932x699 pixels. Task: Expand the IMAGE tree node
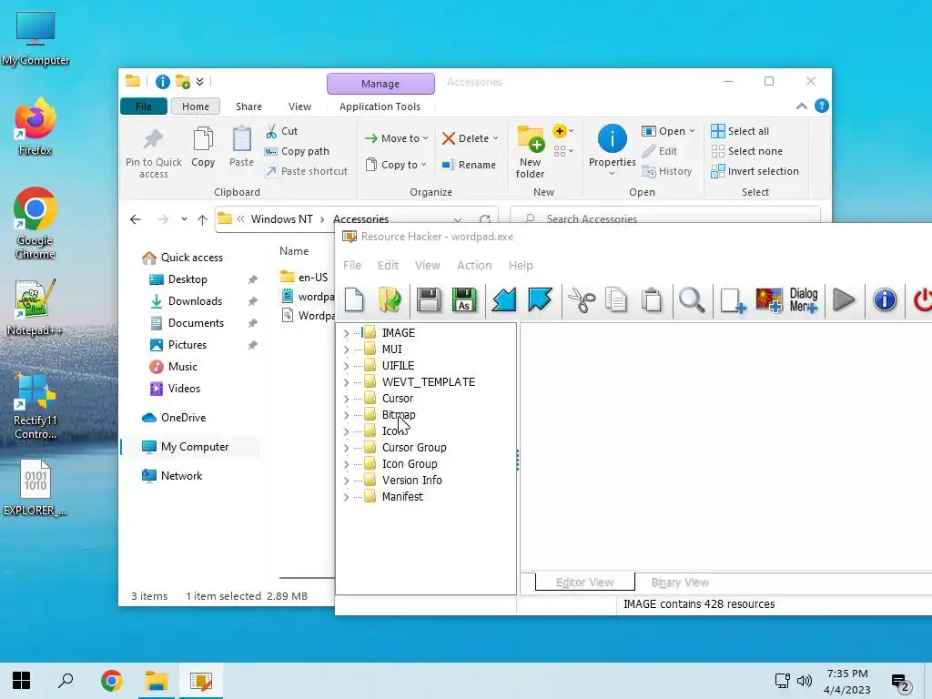pyautogui.click(x=347, y=333)
